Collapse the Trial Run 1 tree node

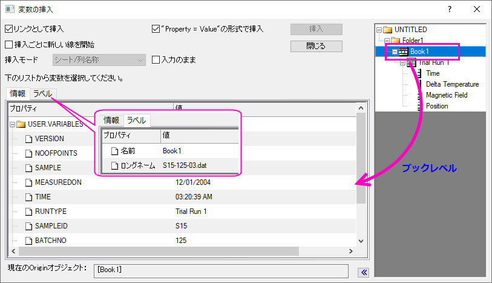pyautogui.click(x=402, y=63)
